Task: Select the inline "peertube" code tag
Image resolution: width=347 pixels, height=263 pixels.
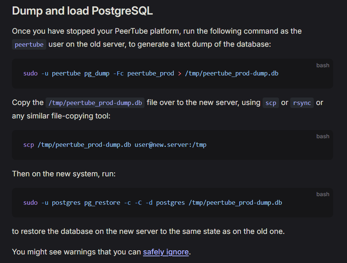Action: [x=29, y=44]
